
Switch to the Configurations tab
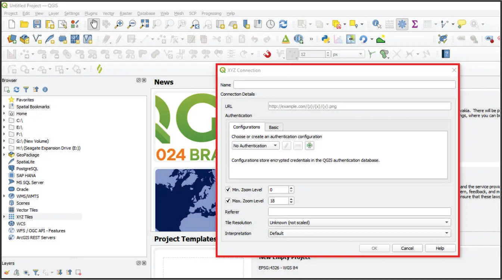click(246, 127)
